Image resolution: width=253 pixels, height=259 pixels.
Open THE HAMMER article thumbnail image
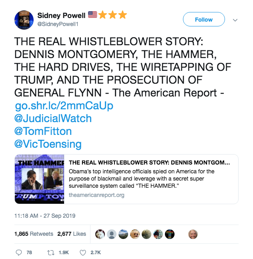pos(40,179)
